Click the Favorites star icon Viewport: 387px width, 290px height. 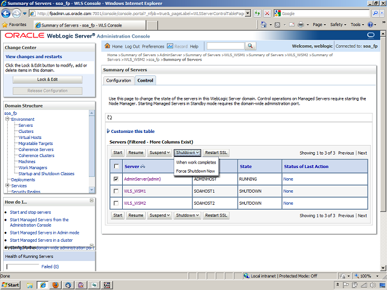point(5,25)
